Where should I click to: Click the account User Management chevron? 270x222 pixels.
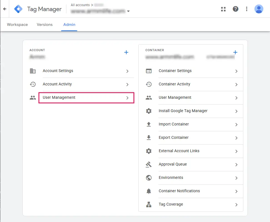[x=127, y=98]
